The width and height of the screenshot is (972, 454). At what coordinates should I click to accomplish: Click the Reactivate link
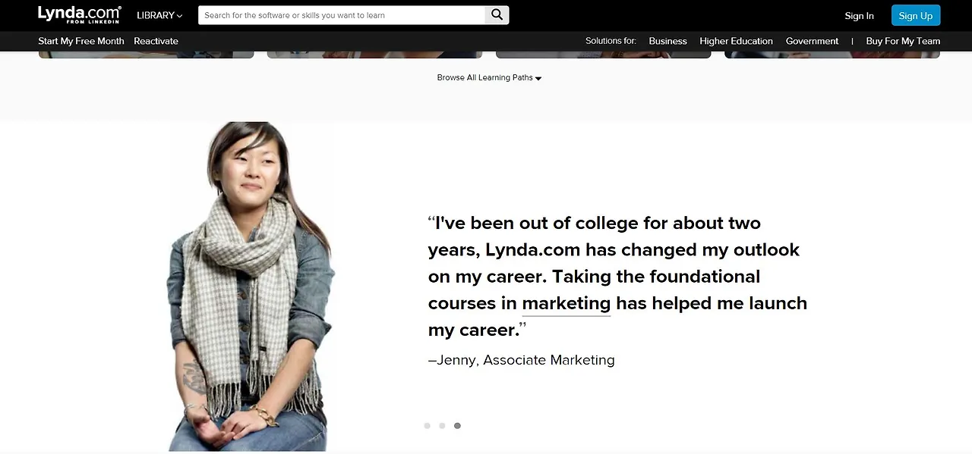[x=156, y=41]
